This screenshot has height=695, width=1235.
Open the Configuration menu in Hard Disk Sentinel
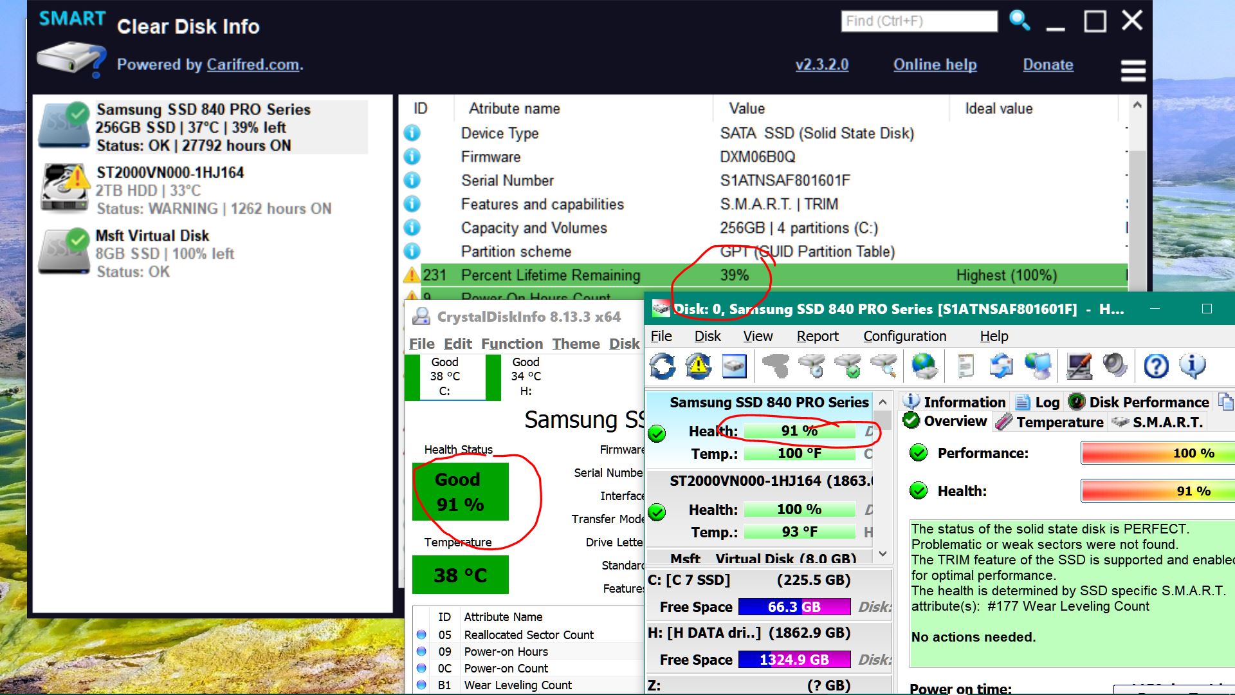pos(904,336)
